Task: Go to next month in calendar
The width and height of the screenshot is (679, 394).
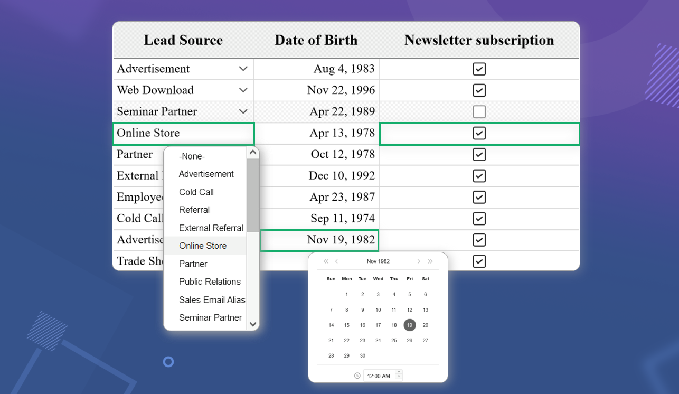Action: 419,261
